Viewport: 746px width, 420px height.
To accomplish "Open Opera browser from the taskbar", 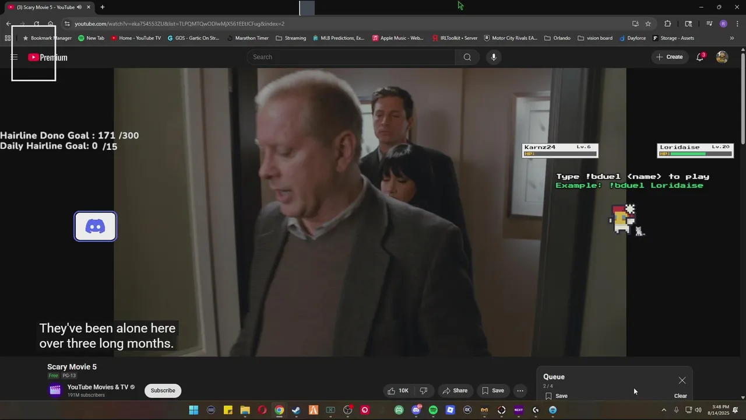I will [x=262, y=410].
